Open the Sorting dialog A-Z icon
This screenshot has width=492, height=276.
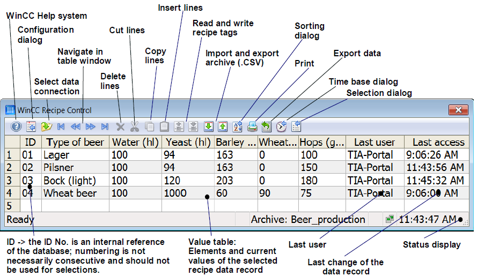[238, 126]
